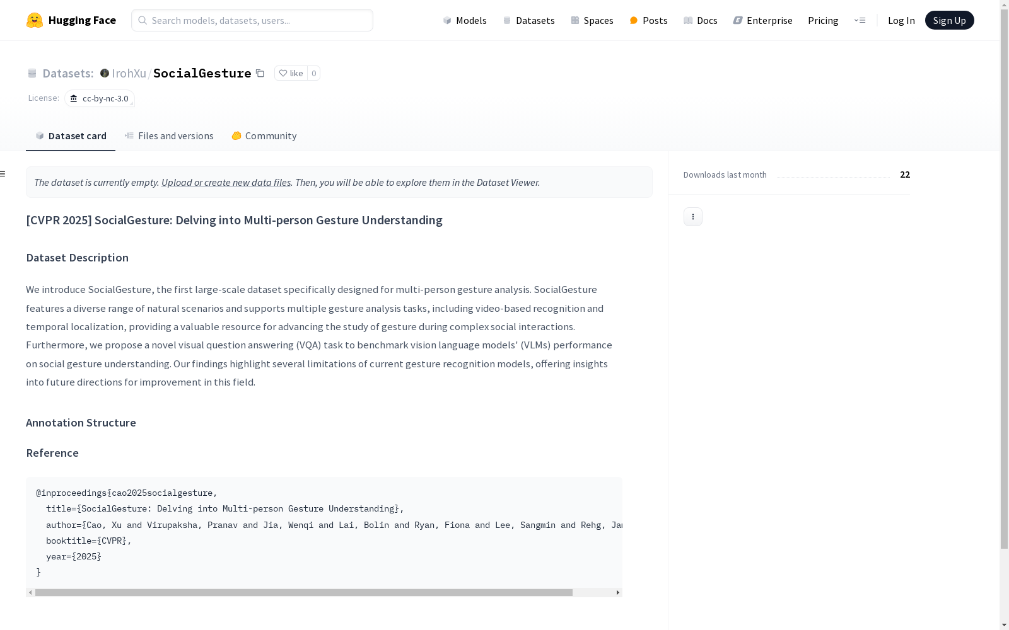Open Datasets in the top navigation bar

click(528, 20)
